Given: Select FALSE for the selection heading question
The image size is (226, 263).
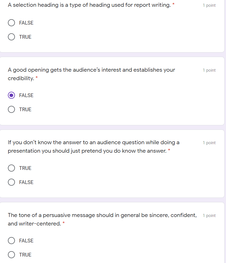Looking at the screenshot, I should [x=11, y=23].
